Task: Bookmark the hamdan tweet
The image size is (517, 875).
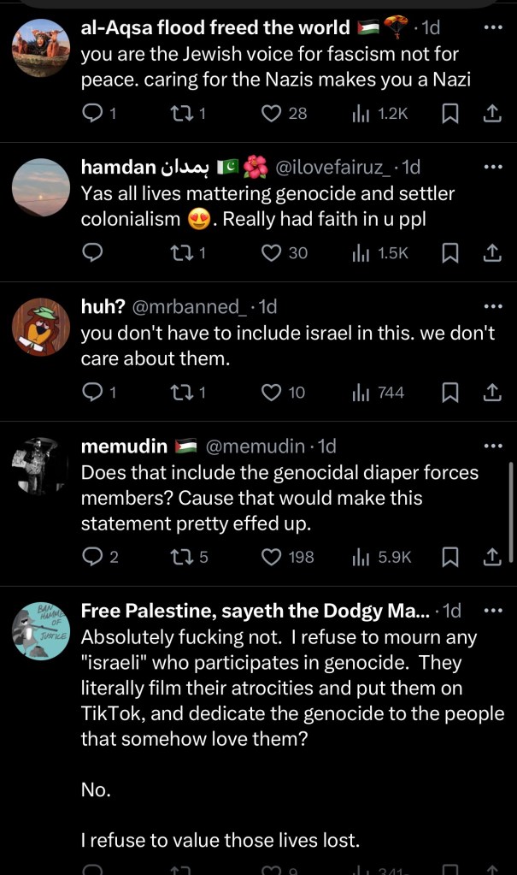Action: pos(450,252)
